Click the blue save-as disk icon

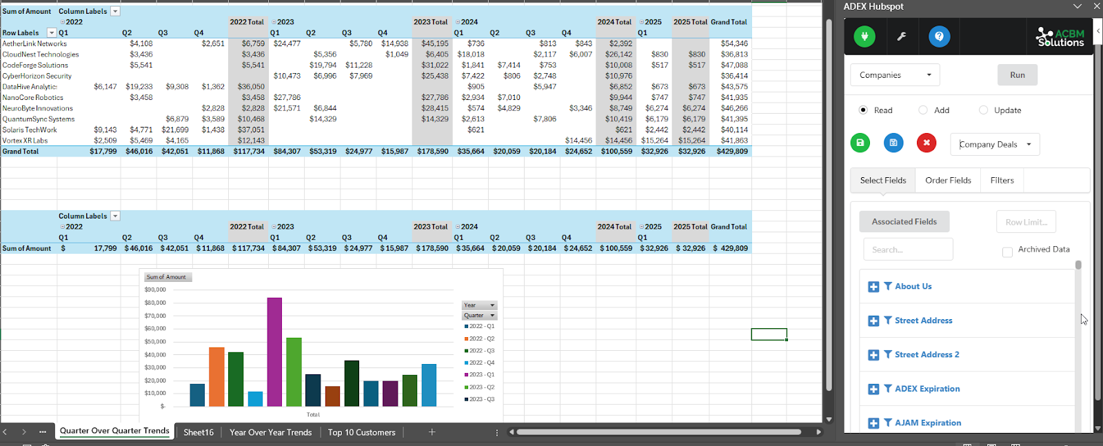coord(893,143)
